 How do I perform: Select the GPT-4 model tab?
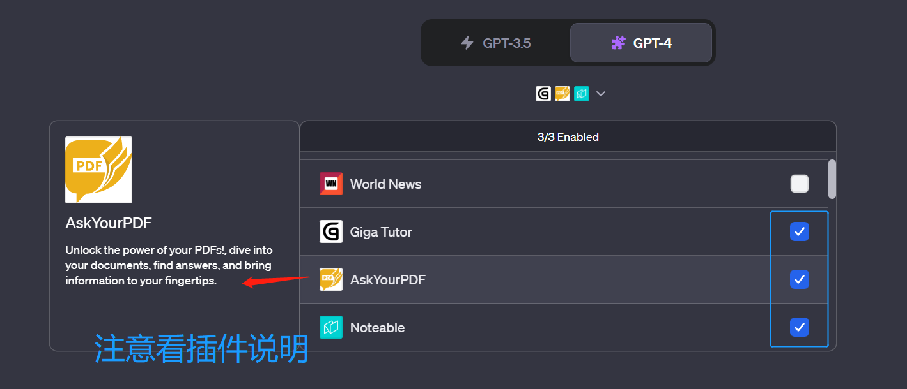[641, 43]
